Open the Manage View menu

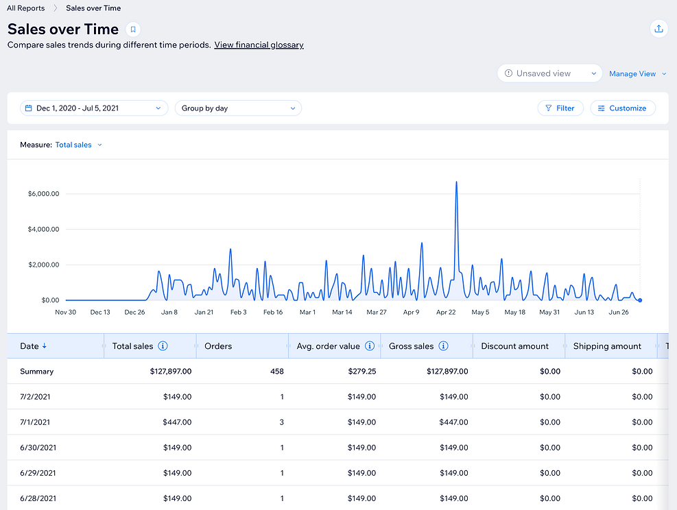pos(637,74)
